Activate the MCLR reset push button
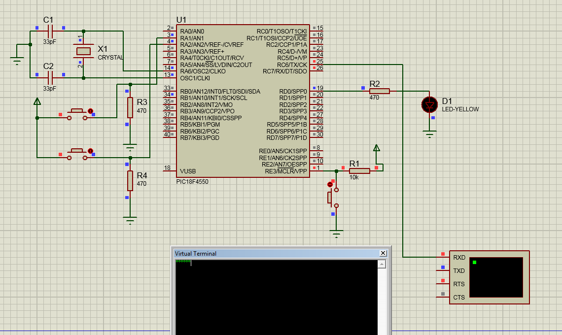Viewport: 562px width, 335px height. [x=333, y=198]
